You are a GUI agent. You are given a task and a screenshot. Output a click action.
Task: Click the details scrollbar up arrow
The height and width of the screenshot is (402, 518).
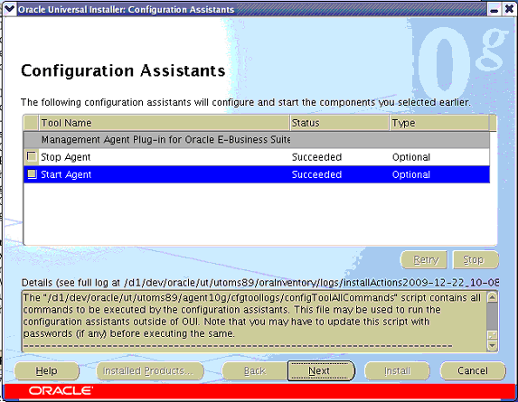tap(492, 297)
